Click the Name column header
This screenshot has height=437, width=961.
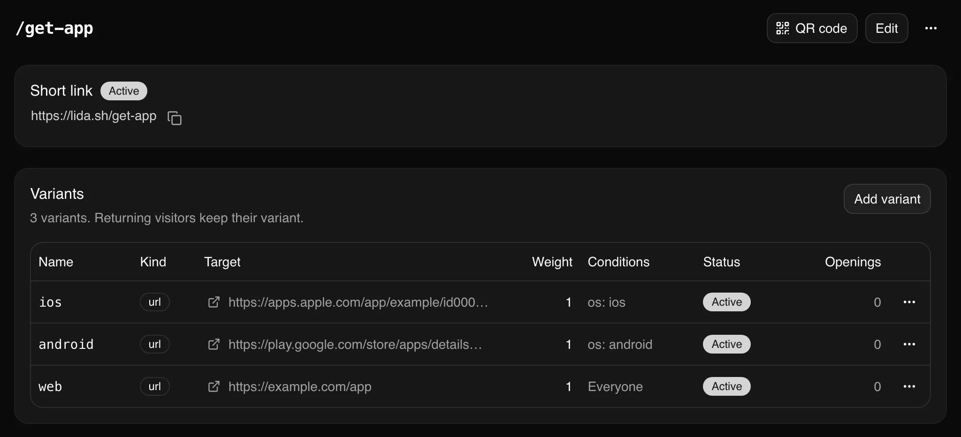(x=56, y=262)
